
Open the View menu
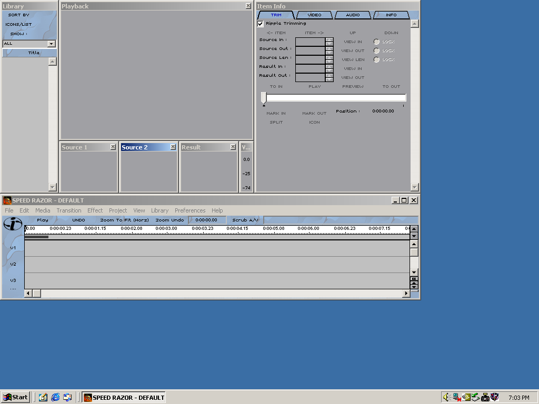139,210
